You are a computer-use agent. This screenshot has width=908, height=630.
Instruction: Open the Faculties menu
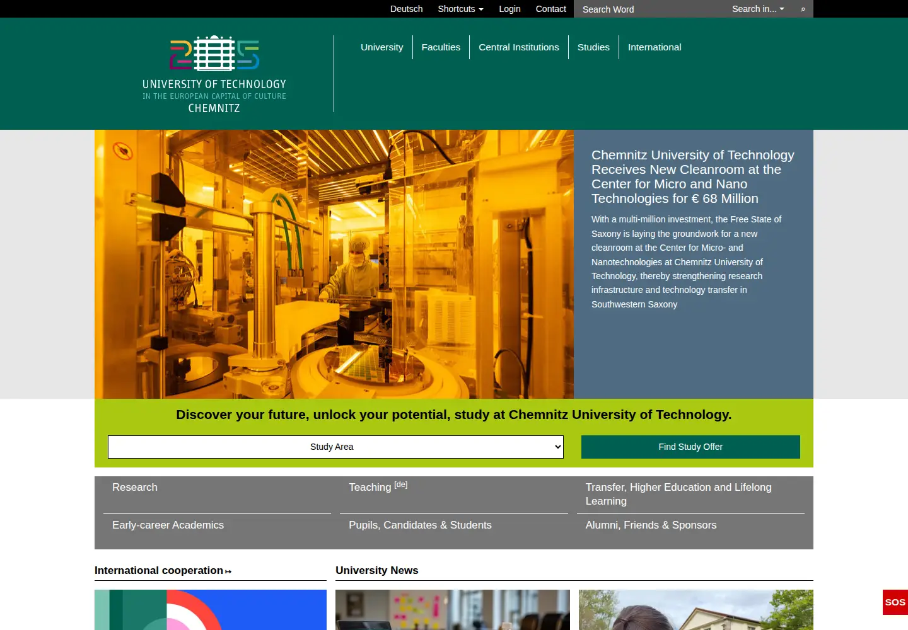pos(441,47)
